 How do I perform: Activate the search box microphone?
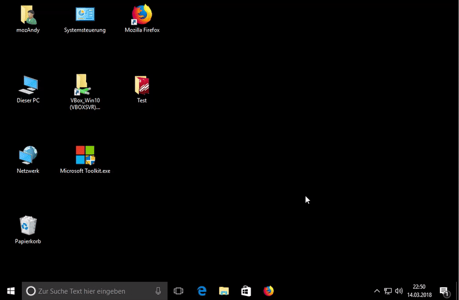158,291
